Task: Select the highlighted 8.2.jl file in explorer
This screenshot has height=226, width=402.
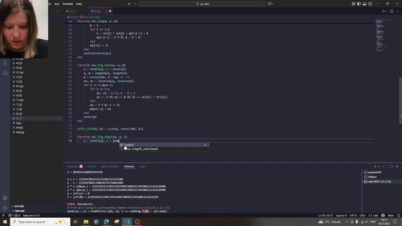Action: [36, 119]
